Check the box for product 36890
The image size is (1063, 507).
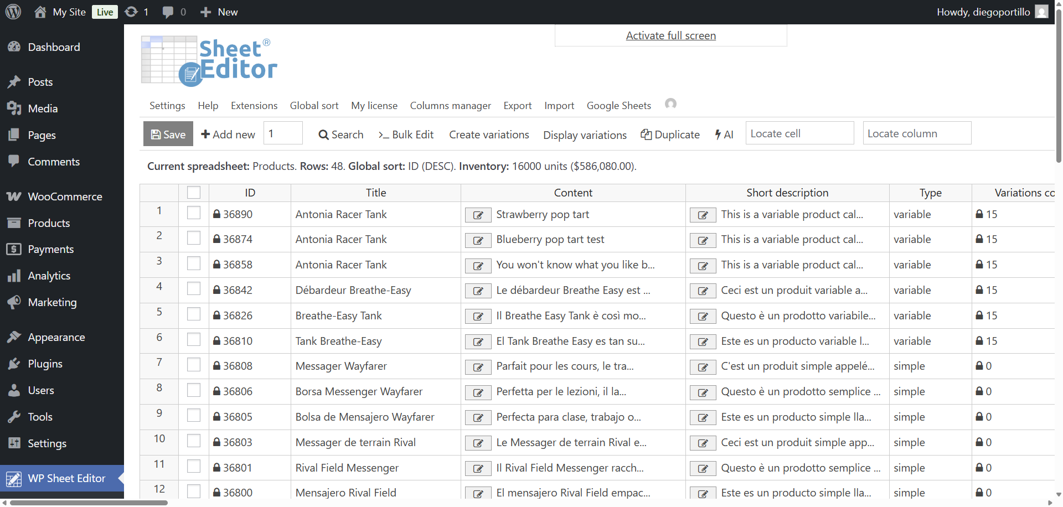(194, 213)
